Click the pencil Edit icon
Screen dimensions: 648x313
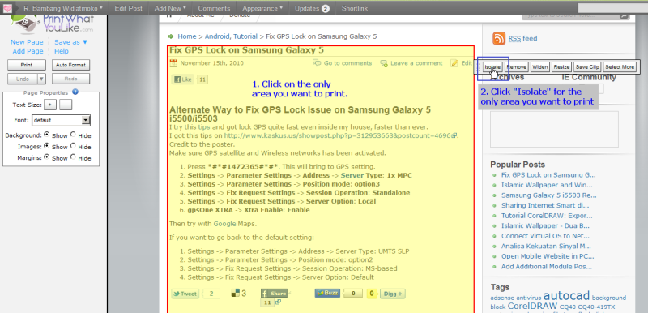pyautogui.click(x=454, y=63)
